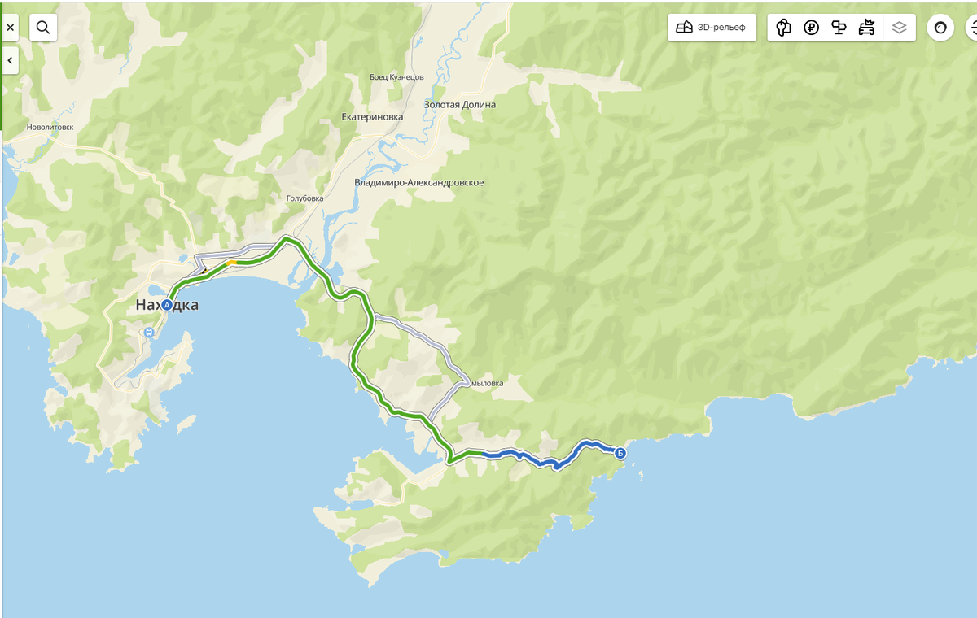The height and width of the screenshot is (618, 977).
Task: Close the side panel with X
Action: [x=10, y=28]
